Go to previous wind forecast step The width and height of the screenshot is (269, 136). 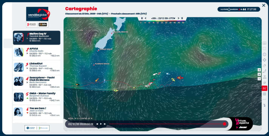pyautogui.click(x=145, y=18)
